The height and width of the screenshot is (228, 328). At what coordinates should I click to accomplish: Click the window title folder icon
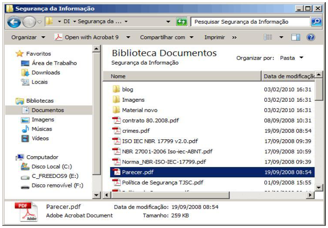pyautogui.click(x=10, y=9)
